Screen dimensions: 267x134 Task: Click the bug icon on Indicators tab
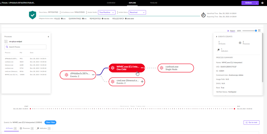tap(38, 128)
